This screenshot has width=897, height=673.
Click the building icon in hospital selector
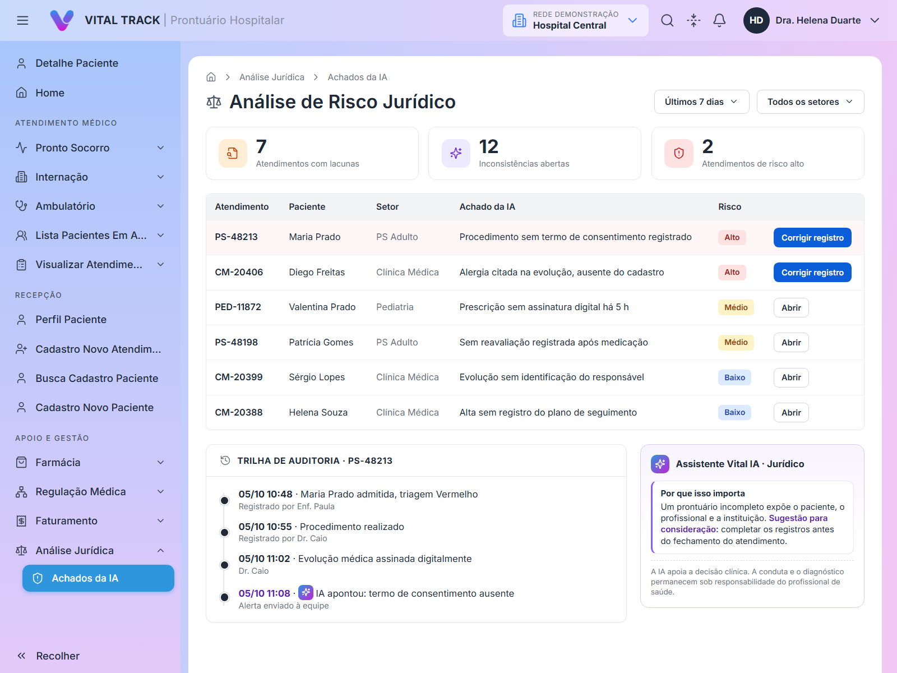click(520, 21)
